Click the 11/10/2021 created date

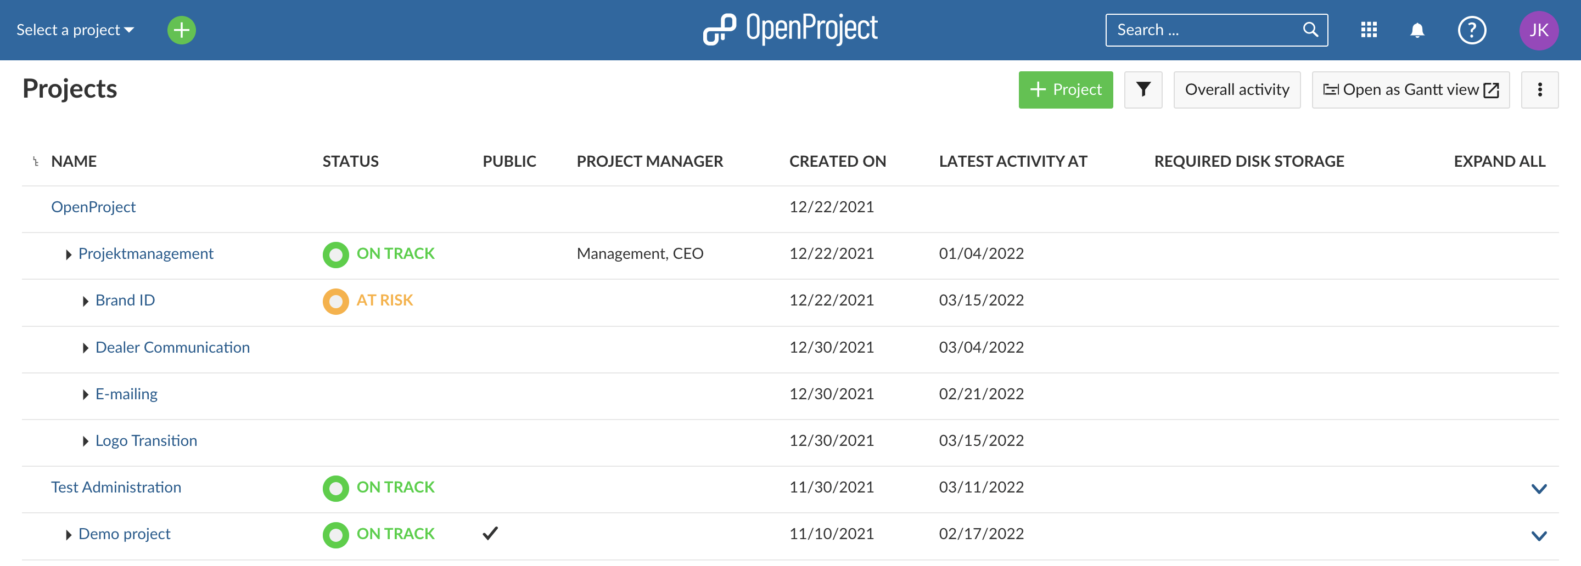pos(831,534)
